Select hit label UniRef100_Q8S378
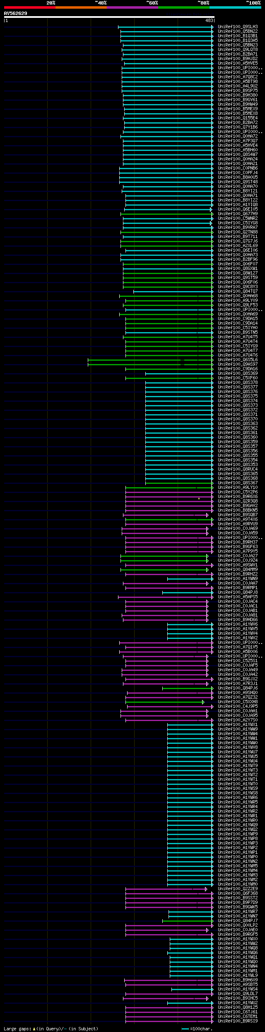 click(238, 383)
